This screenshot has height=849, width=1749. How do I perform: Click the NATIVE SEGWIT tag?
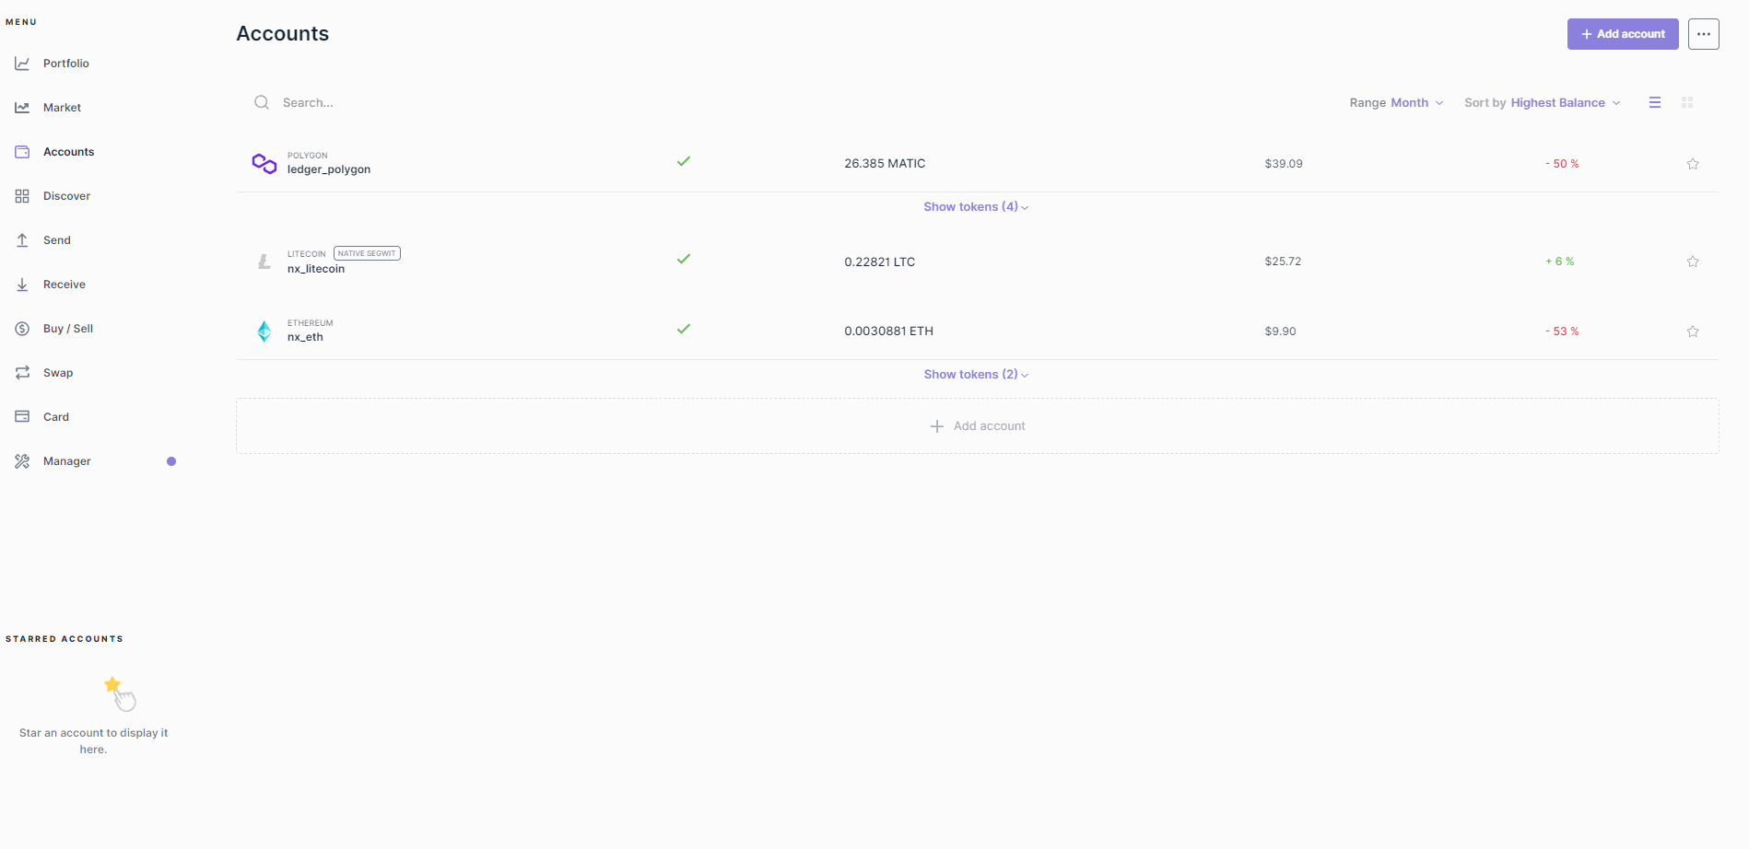(367, 253)
